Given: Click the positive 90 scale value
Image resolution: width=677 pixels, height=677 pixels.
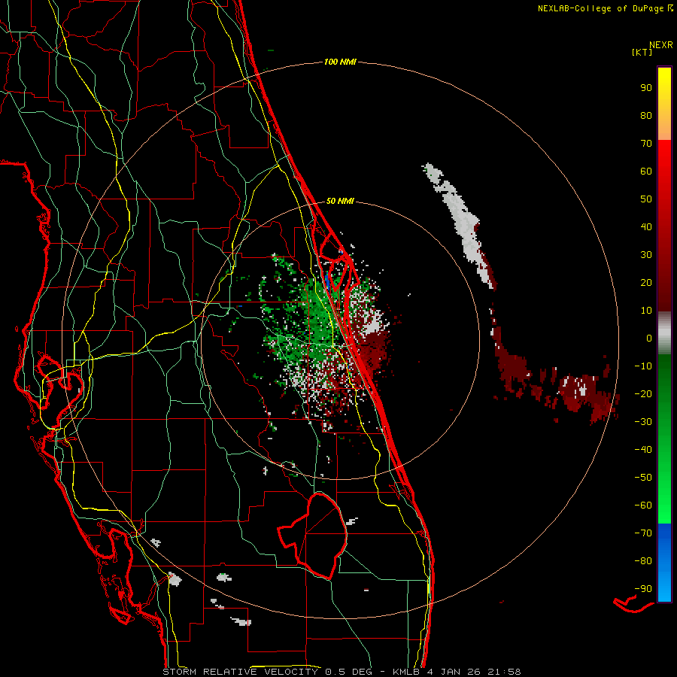Looking at the screenshot, I should point(646,88).
